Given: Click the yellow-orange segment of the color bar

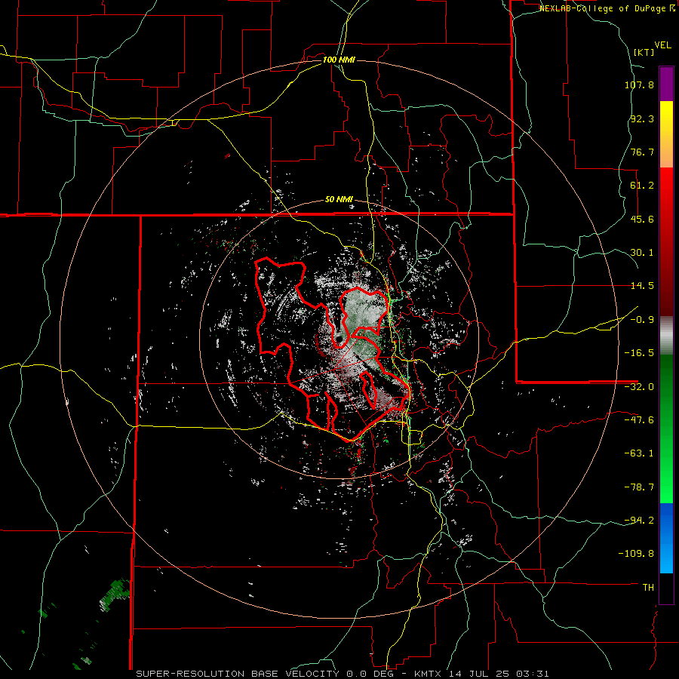Looking at the screenshot, I should point(666,134).
